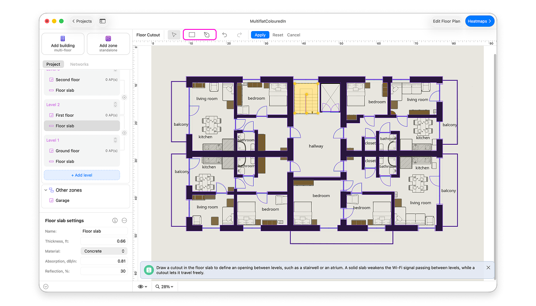The width and height of the screenshot is (536, 306).
Task: Click the redo arrow icon
Action: click(x=239, y=35)
